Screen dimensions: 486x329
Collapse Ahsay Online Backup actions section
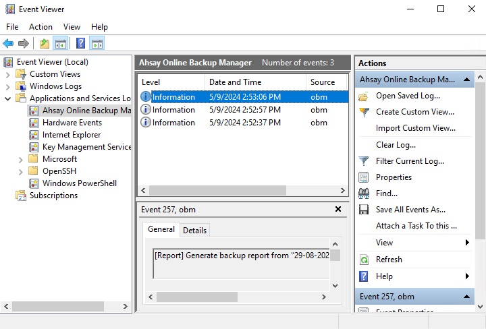tap(467, 80)
